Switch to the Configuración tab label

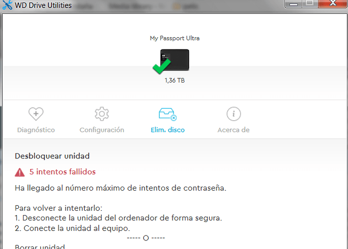coord(102,130)
